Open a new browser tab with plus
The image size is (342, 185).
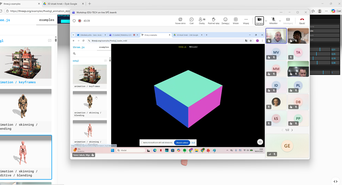89,4
